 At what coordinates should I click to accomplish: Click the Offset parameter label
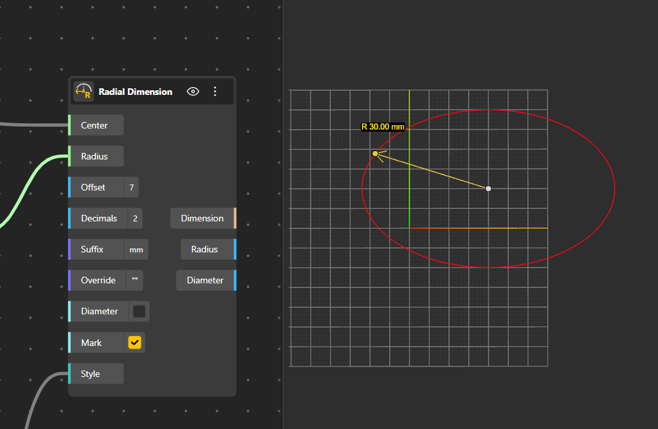coord(93,187)
